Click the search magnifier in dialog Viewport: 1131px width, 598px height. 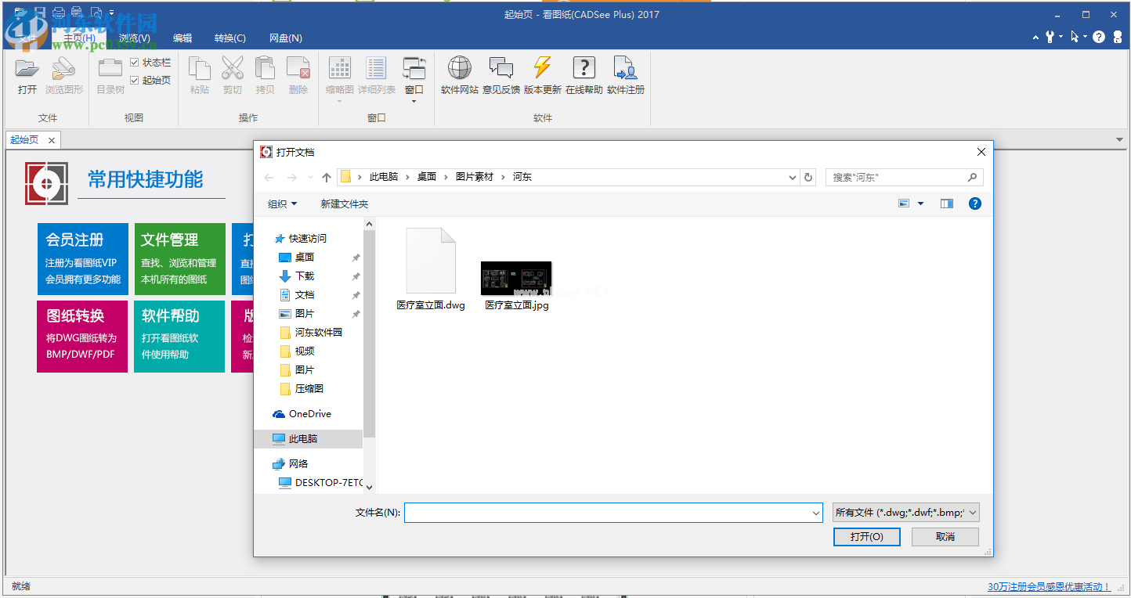pyautogui.click(x=972, y=178)
